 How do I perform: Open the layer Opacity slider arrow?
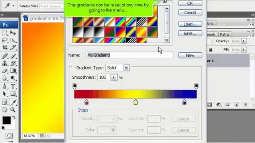tap(243, 41)
